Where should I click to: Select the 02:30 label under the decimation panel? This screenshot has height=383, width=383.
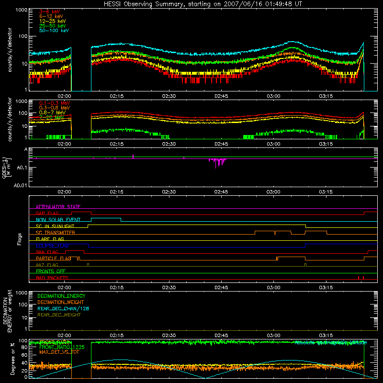click(169, 336)
